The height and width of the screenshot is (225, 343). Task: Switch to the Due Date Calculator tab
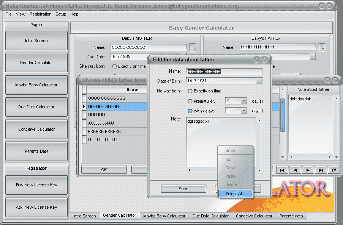pyautogui.click(x=210, y=216)
